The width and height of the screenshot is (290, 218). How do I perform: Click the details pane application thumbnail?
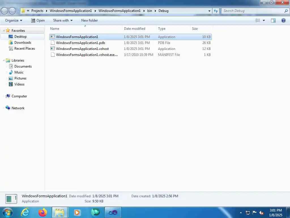click(11, 199)
